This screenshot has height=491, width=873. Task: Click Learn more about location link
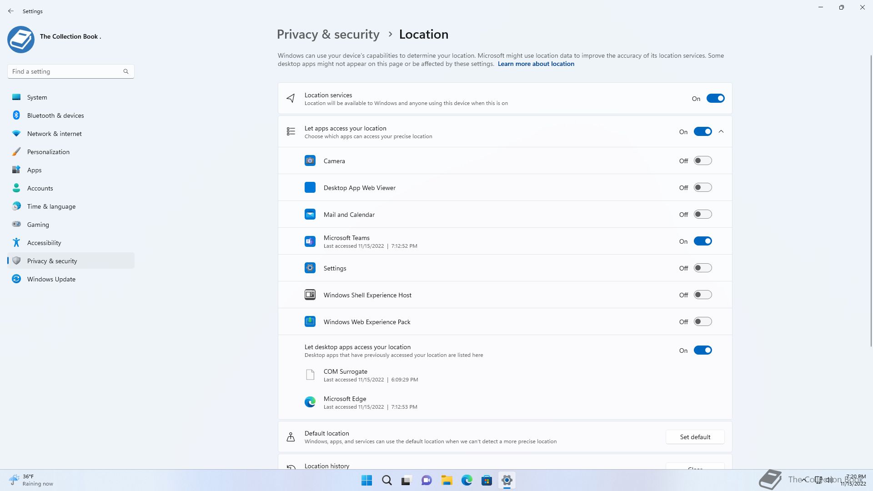click(x=536, y=64)
